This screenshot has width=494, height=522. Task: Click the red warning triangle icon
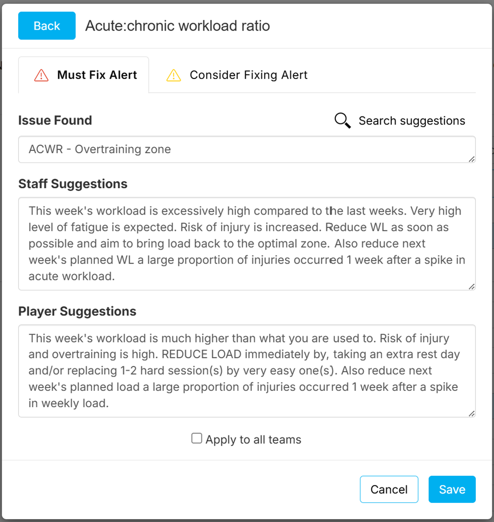(41, 75)
